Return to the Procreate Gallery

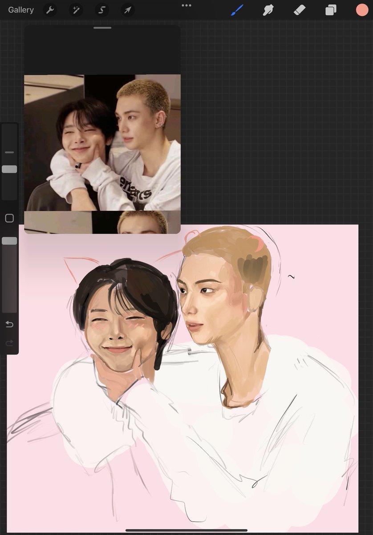tap(20, 9)
